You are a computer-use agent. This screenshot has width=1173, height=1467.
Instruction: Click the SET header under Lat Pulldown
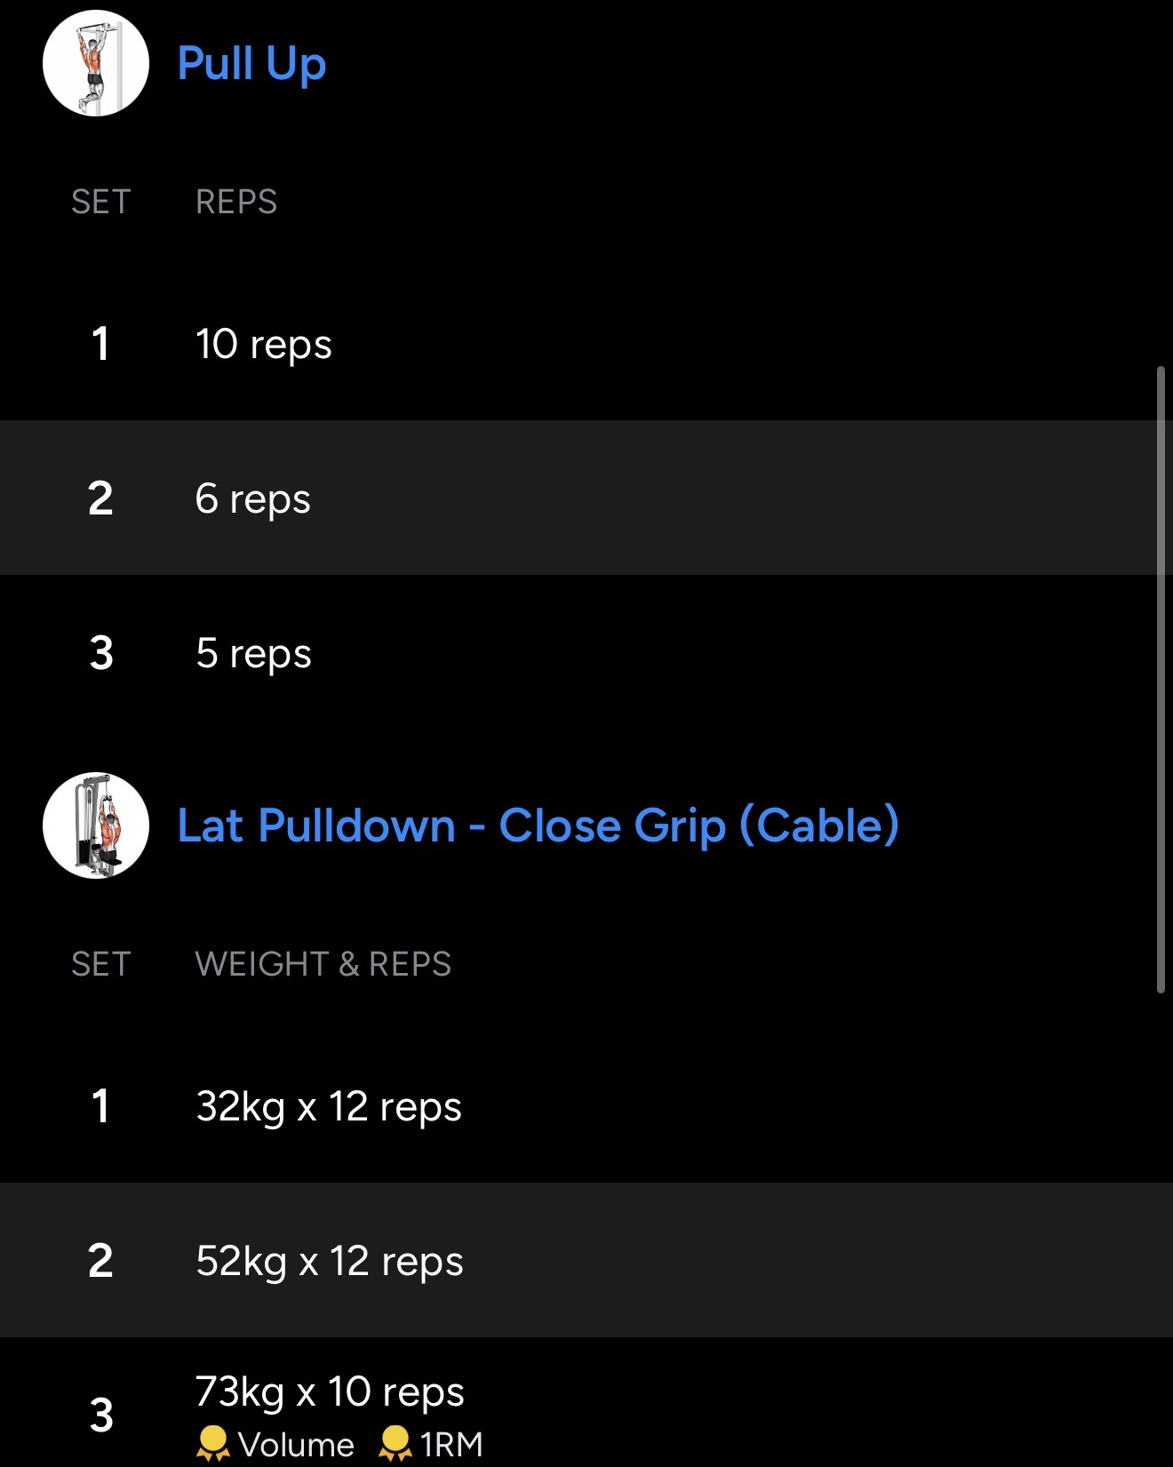coord(101,964)
